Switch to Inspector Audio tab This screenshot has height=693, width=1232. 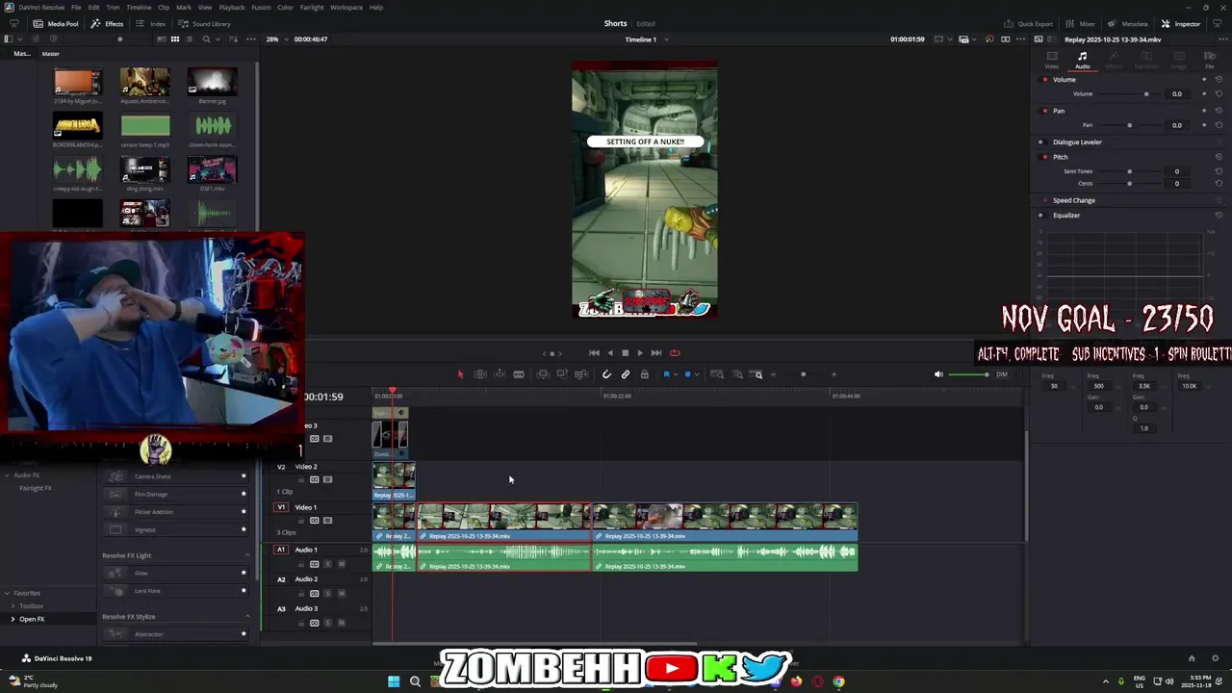click(x=1082, y=60)
